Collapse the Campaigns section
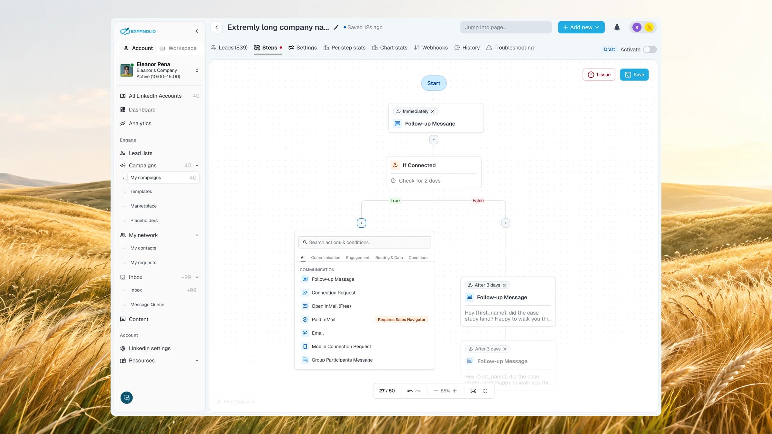 pos(197,166)
